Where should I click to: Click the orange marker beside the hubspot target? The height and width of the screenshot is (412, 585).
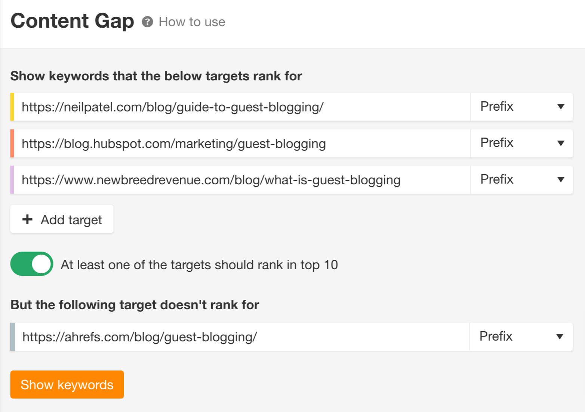(12, 143)
